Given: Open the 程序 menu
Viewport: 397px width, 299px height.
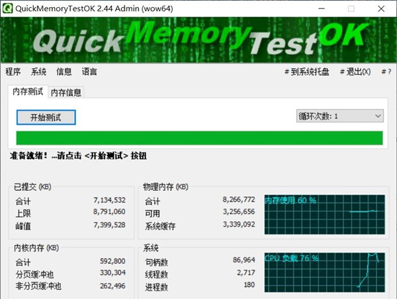Looking at the screenshot, I should [13, 72].
